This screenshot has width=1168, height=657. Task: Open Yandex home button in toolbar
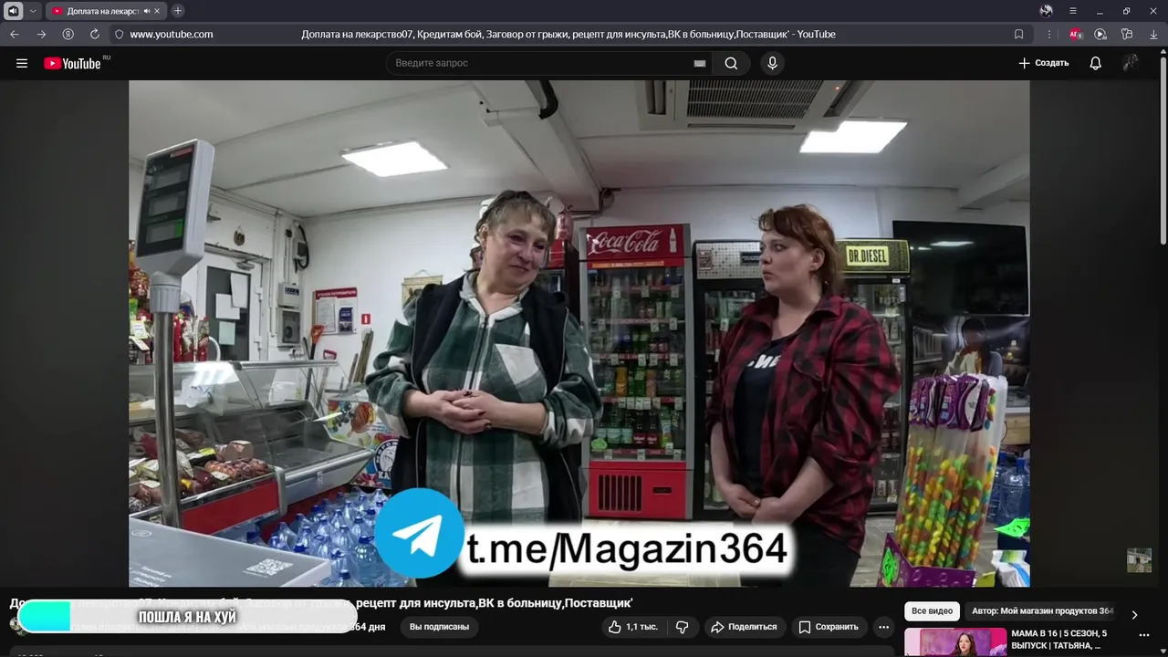pos(68,34)
